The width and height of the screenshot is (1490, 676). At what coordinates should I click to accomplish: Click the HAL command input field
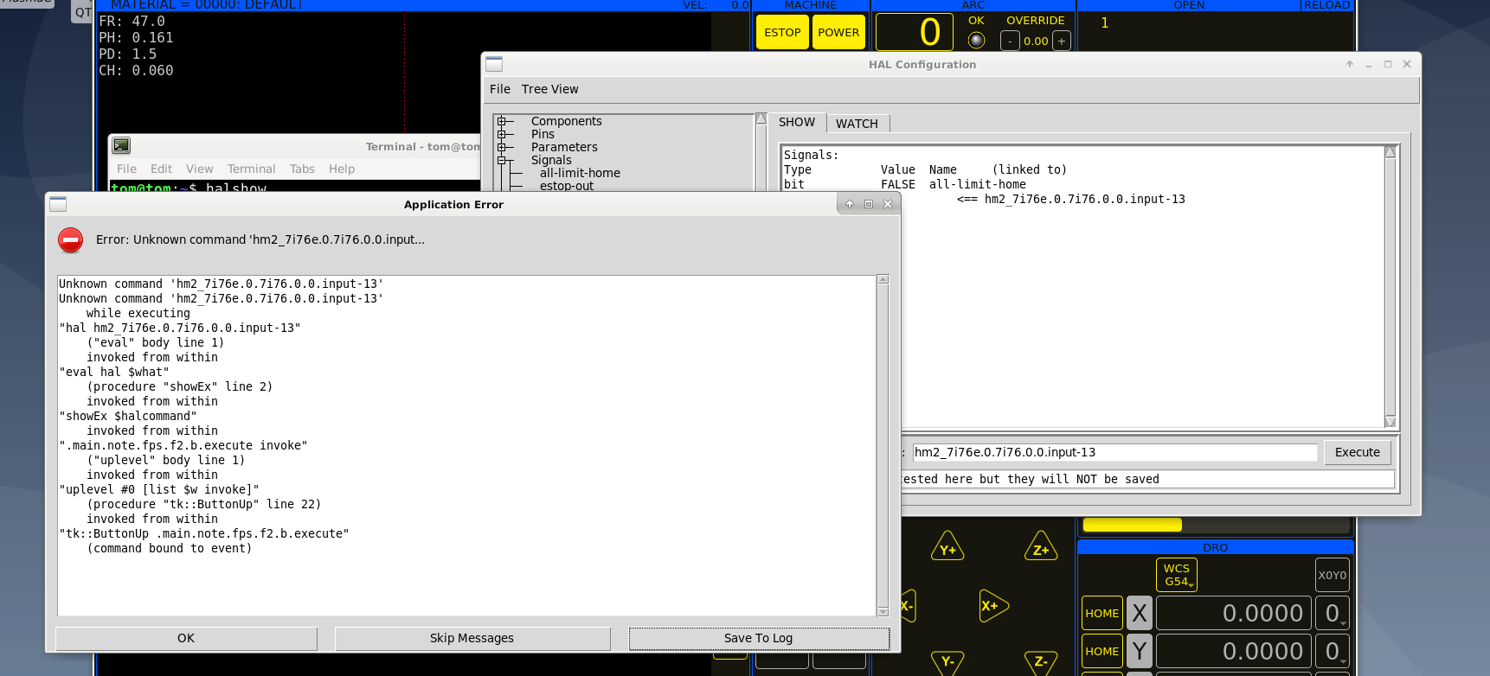point(1114,452)
